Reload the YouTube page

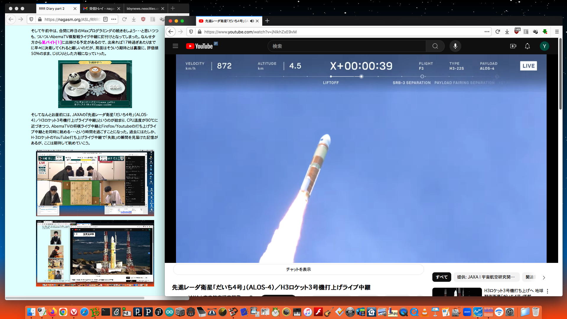pyautogui.click(x=498, y=32)
